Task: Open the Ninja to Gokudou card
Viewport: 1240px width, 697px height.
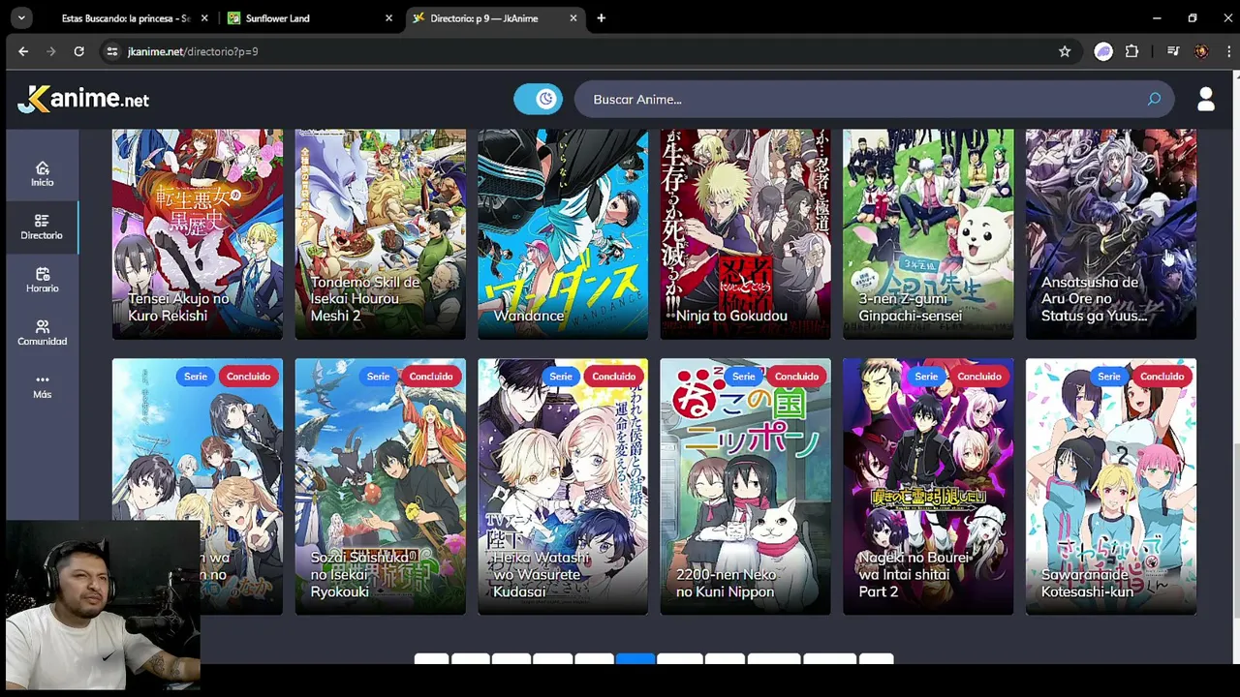Action: pyautogui.click(x=745, y=233)
